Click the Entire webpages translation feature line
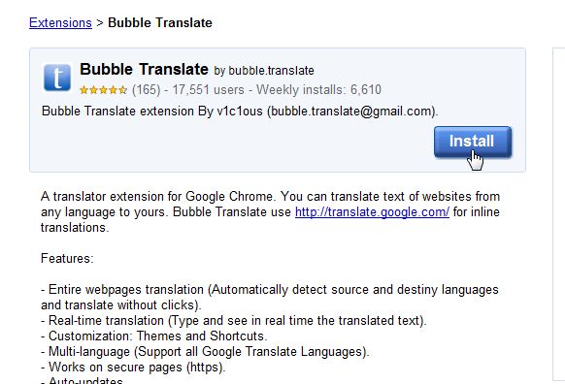Viewport: 565px width, 384px height. pyautogui.click(x=270, y=298)
